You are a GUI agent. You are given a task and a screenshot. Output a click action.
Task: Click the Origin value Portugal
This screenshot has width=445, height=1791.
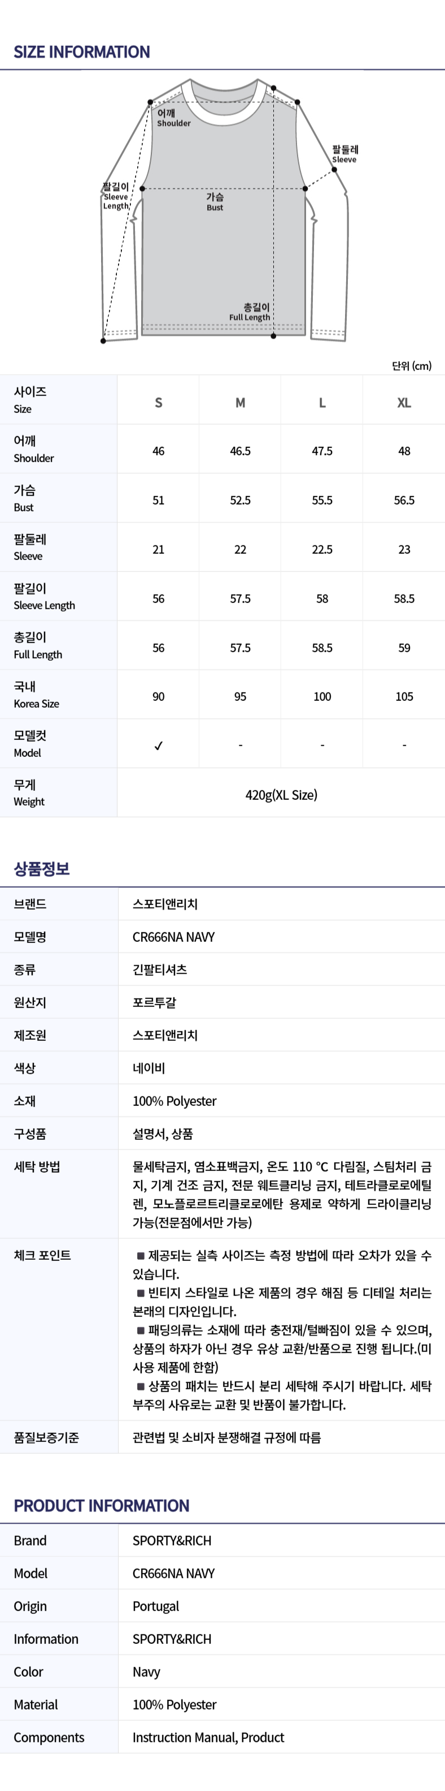155,1606
